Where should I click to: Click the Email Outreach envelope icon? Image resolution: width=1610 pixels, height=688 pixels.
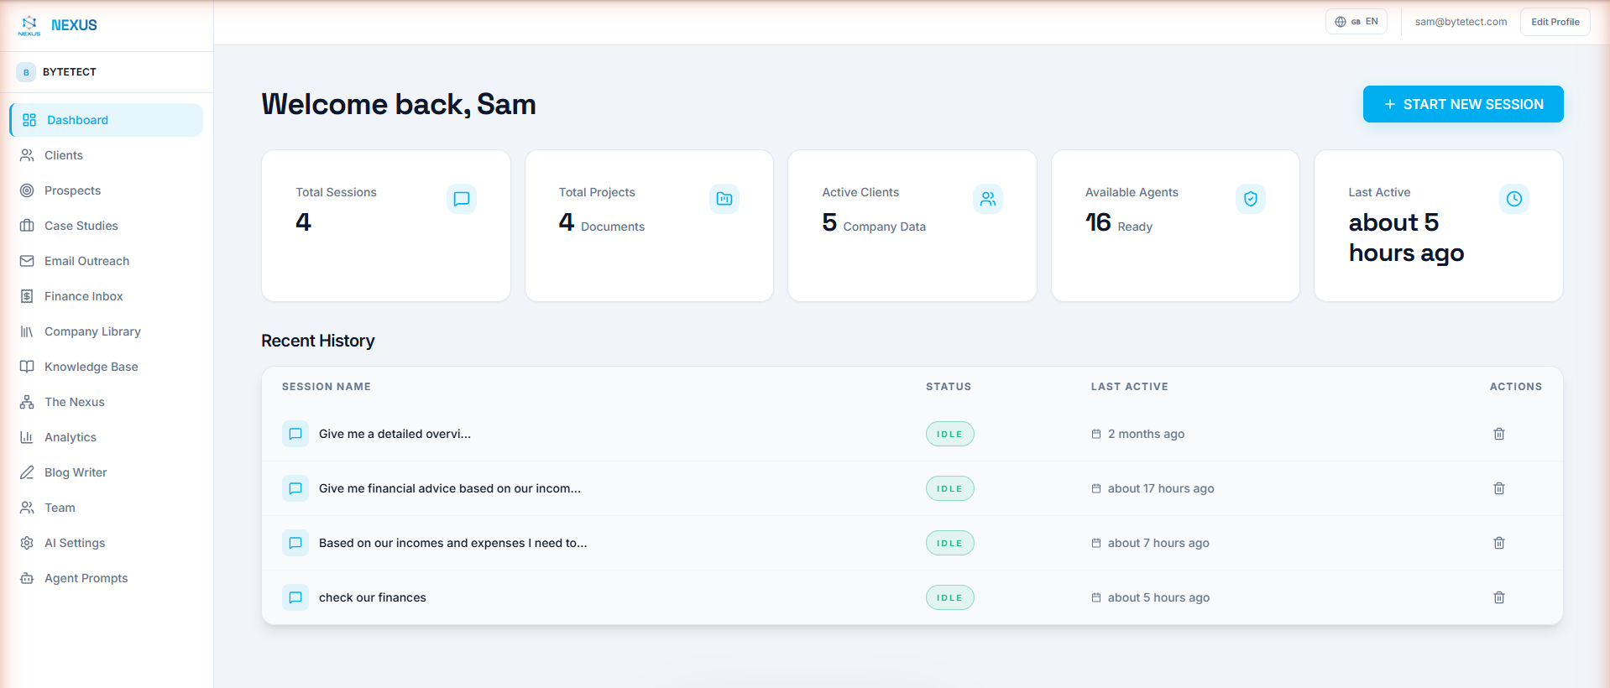pyautogui.click(x=27, y=261)
